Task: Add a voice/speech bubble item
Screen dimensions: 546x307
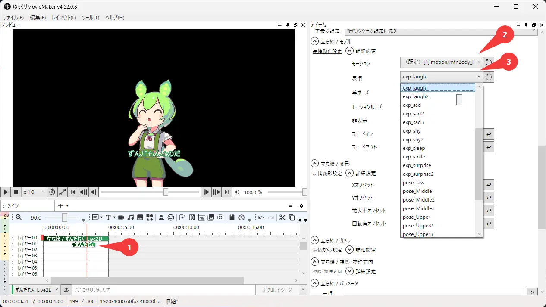Action: (x=95, y=217)
